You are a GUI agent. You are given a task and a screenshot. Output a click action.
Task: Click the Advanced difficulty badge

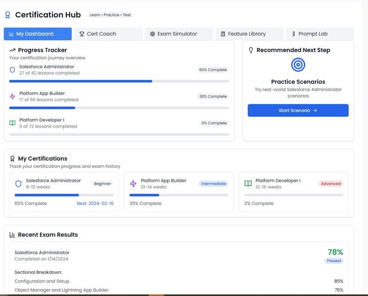[331, 184]
